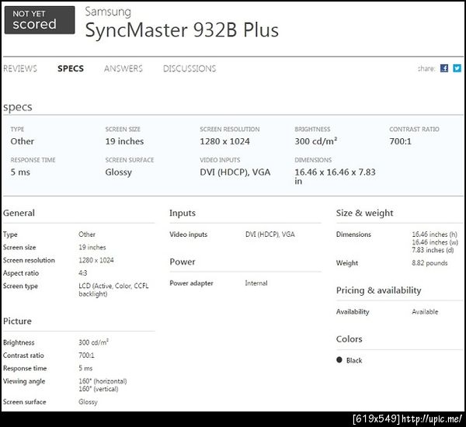Click the '7.83 inches (d)' dimension line
The width and height of the screenshot is (466, 427).
point(433,250)
